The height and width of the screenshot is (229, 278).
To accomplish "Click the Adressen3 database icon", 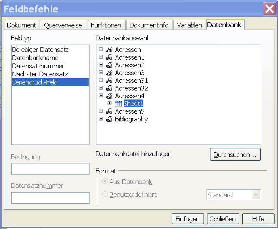I will [x=109, y=73].
